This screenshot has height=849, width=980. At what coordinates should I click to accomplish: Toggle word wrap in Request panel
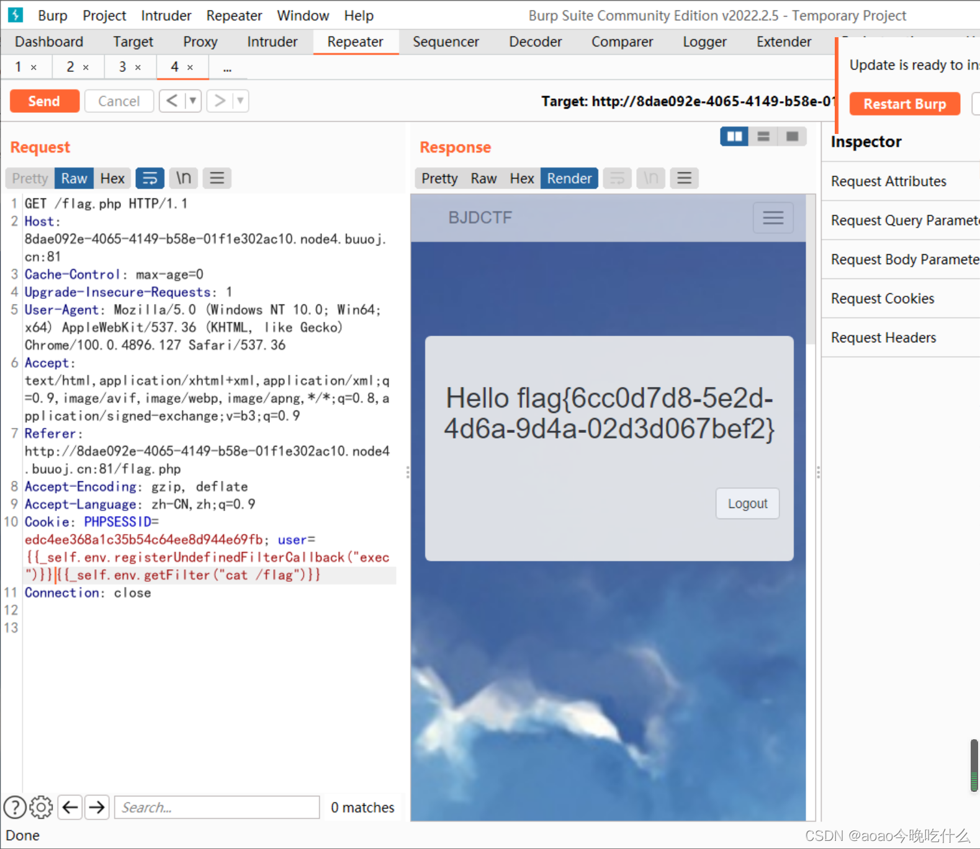click(x=150, y=179)
